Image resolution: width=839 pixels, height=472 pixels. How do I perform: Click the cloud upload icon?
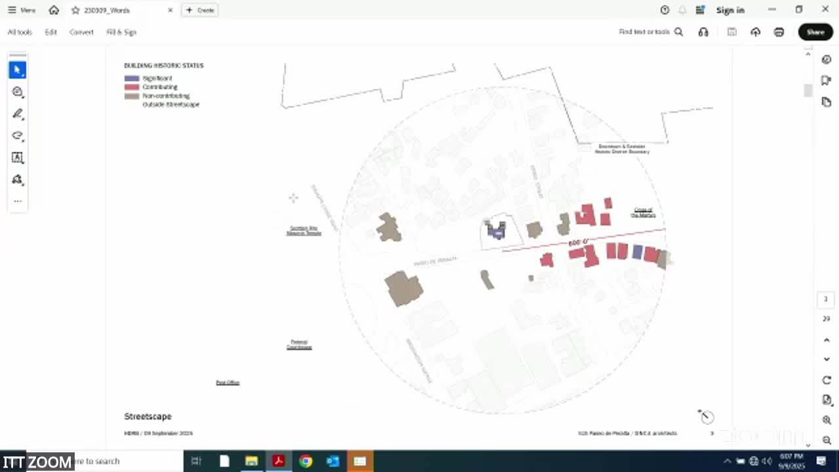click(x=755, y=31)
